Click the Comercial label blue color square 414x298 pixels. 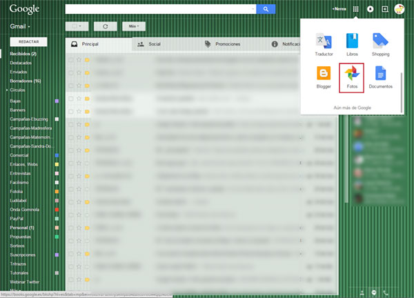pyautogui.click(x=57, y=155)
